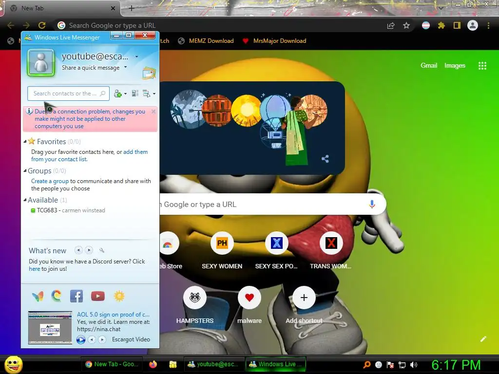Bookmark this tab with the star icon
499x374 pixels.
click(x=406, y=25)
